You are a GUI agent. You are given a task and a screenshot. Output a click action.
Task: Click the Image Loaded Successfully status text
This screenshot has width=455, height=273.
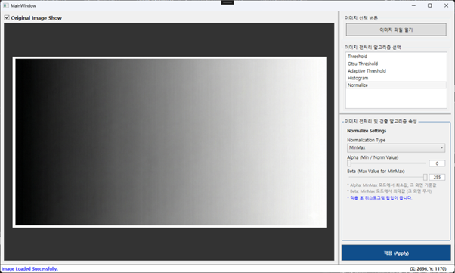coord(29,269)
